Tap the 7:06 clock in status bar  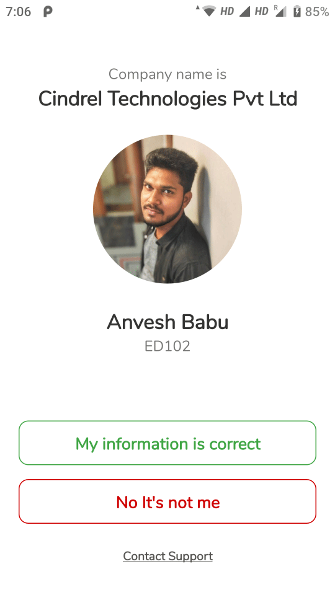tap(18, 11)
